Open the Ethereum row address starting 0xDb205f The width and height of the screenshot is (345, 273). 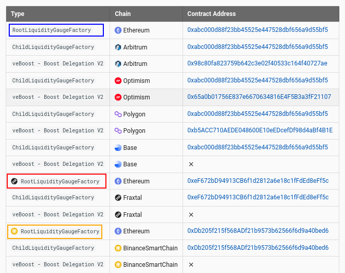click(x=258, y=231)
